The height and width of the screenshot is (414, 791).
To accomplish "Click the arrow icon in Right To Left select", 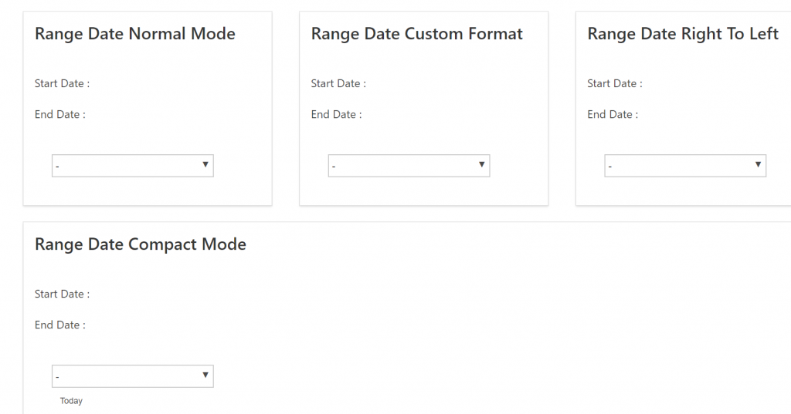I will [x=758, y=165].
